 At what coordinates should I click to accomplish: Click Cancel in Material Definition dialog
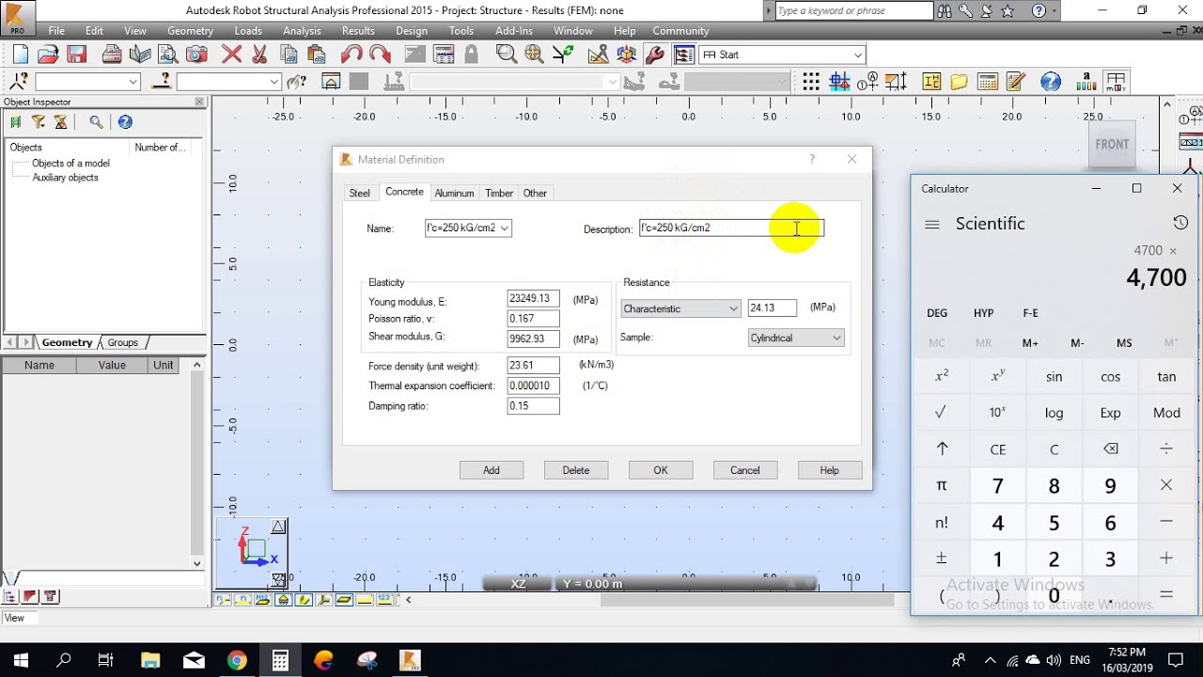745,470
